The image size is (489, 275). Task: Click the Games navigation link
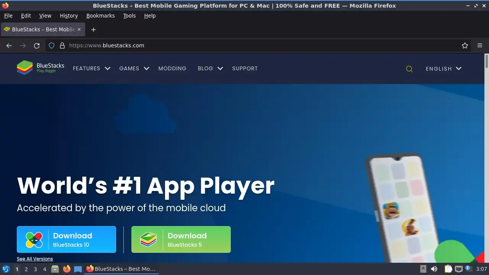coord(129,68)
